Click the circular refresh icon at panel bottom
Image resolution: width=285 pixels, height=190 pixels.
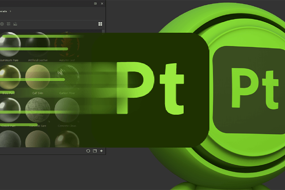click(88, 151)
